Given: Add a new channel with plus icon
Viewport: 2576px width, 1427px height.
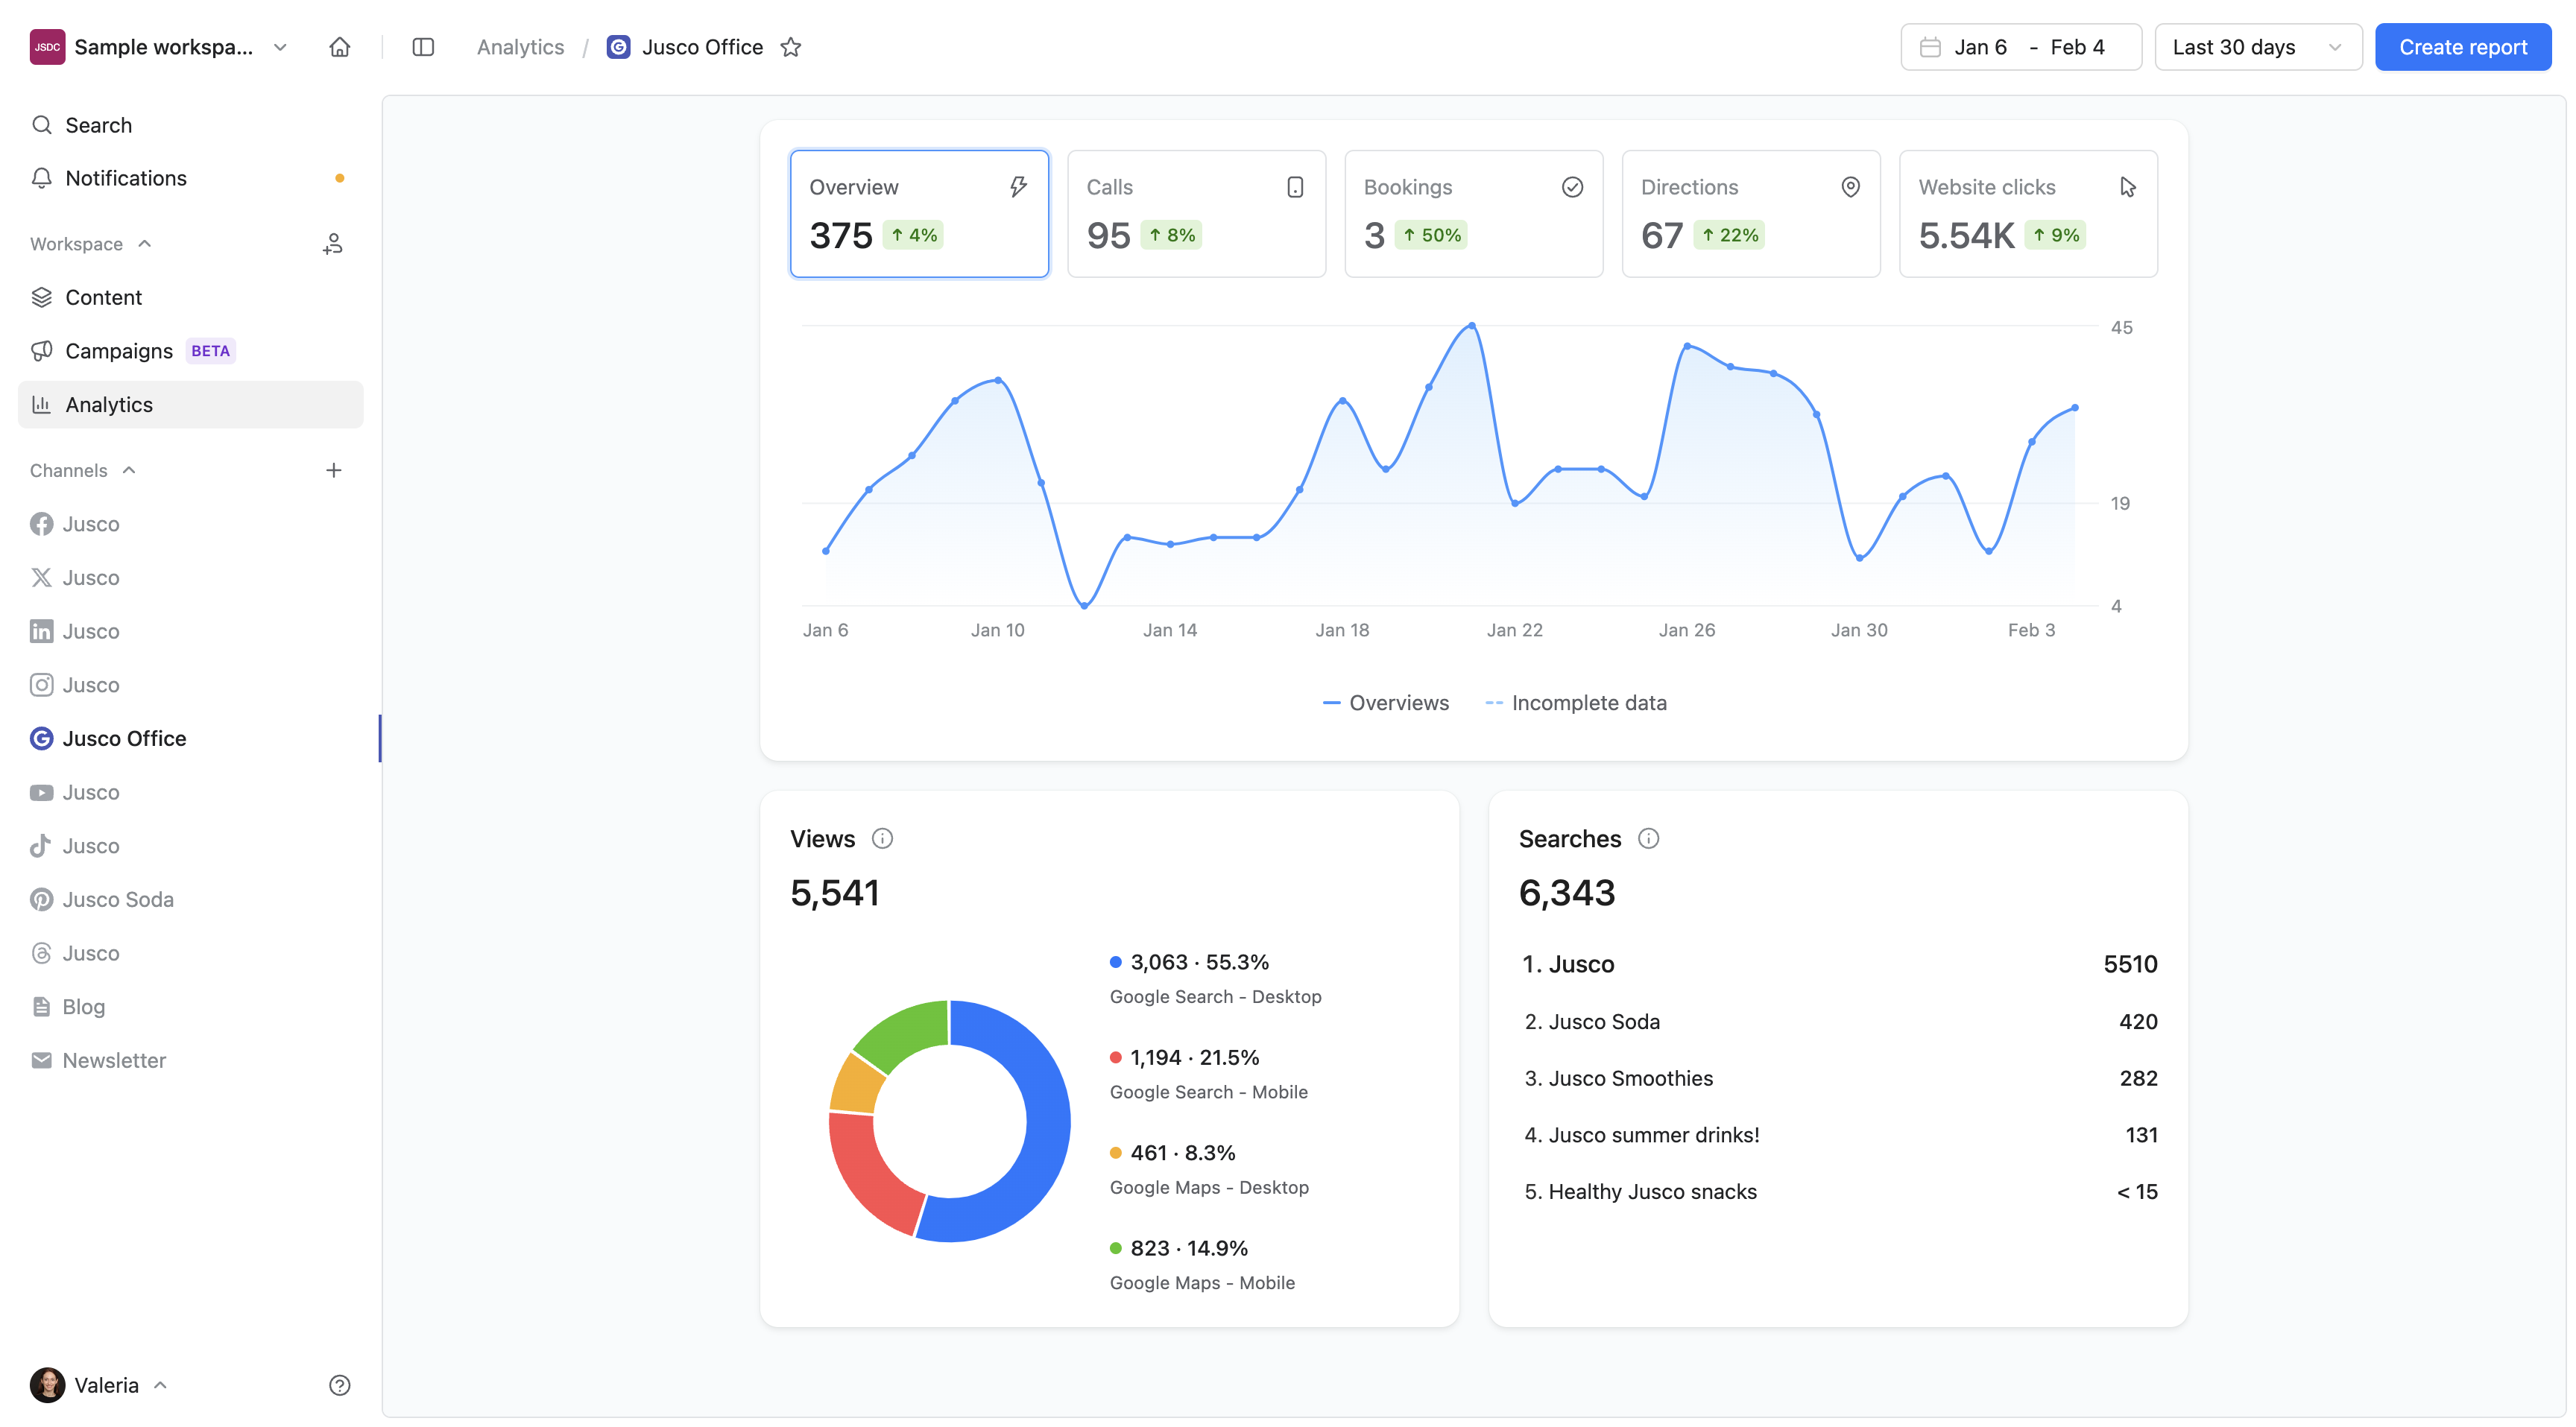Looking at the screenshot, I should 334,470.
